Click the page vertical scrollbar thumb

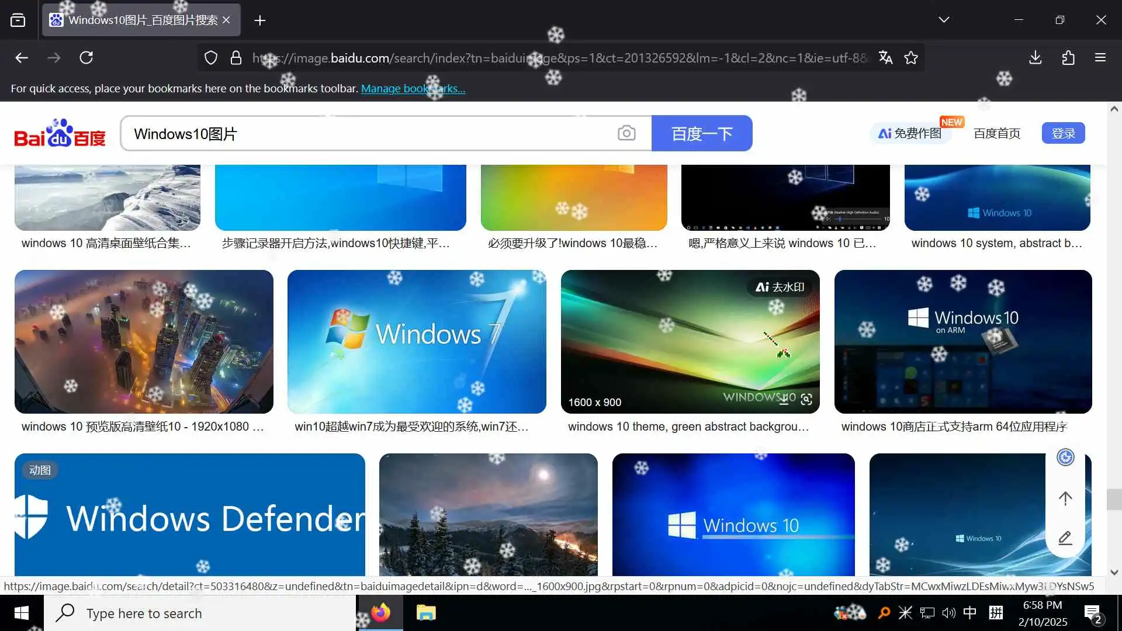pyautogui.click(x=1114, y=500)
